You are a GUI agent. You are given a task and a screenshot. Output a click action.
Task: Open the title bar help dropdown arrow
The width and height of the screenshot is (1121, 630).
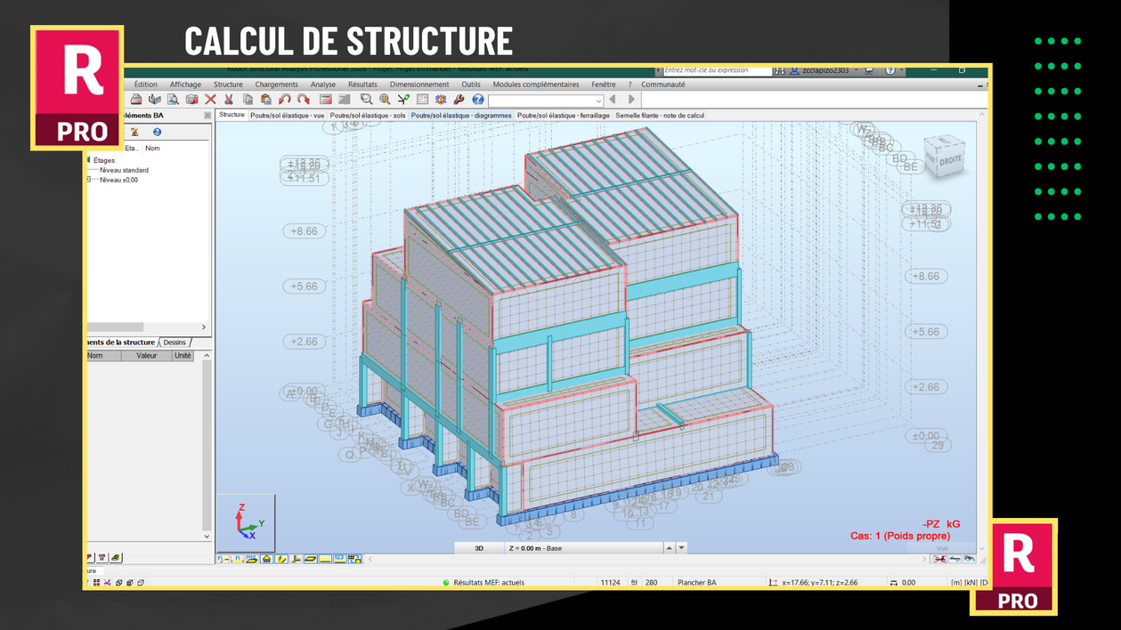(901, 70)
